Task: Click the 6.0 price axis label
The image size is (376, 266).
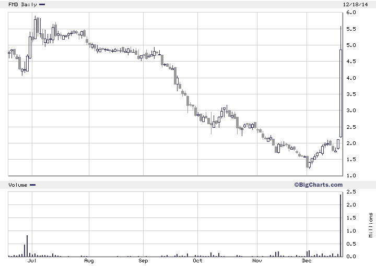Action: (351, 13)
